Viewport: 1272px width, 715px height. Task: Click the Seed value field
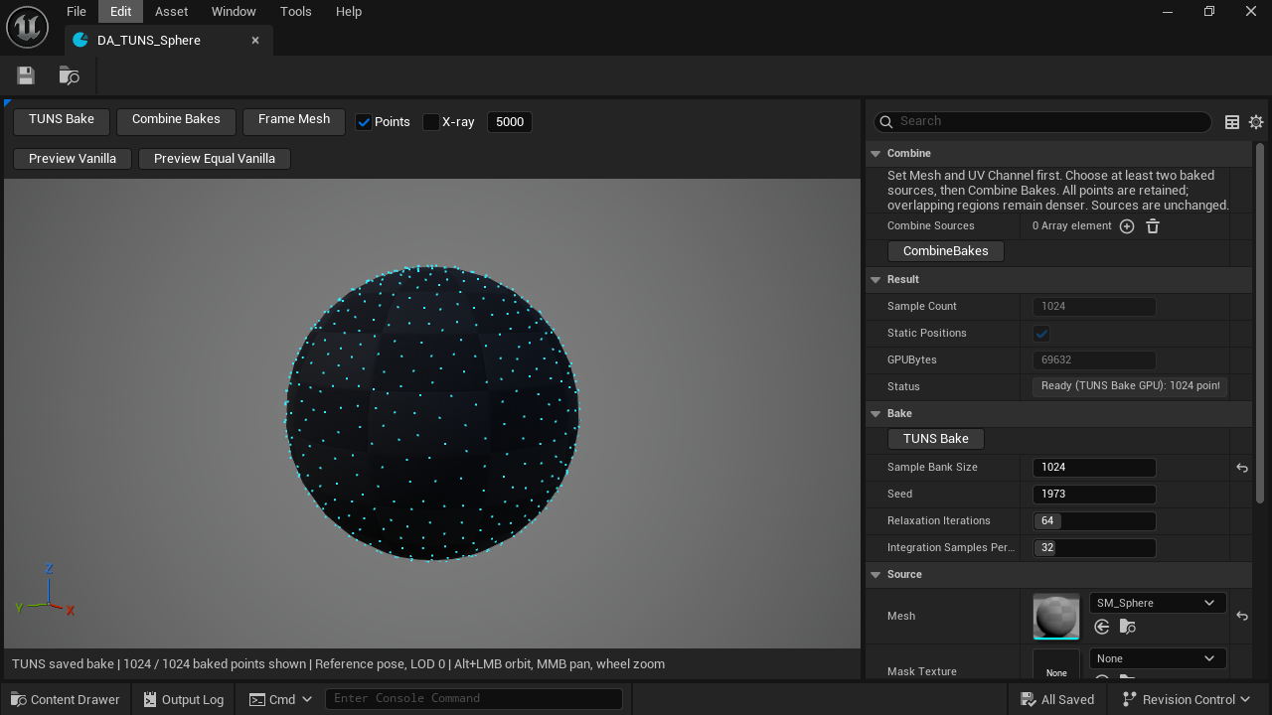pos(1094,495)
